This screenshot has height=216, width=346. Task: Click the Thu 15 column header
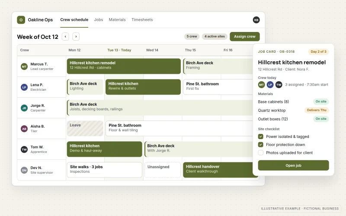click(190, 50)
